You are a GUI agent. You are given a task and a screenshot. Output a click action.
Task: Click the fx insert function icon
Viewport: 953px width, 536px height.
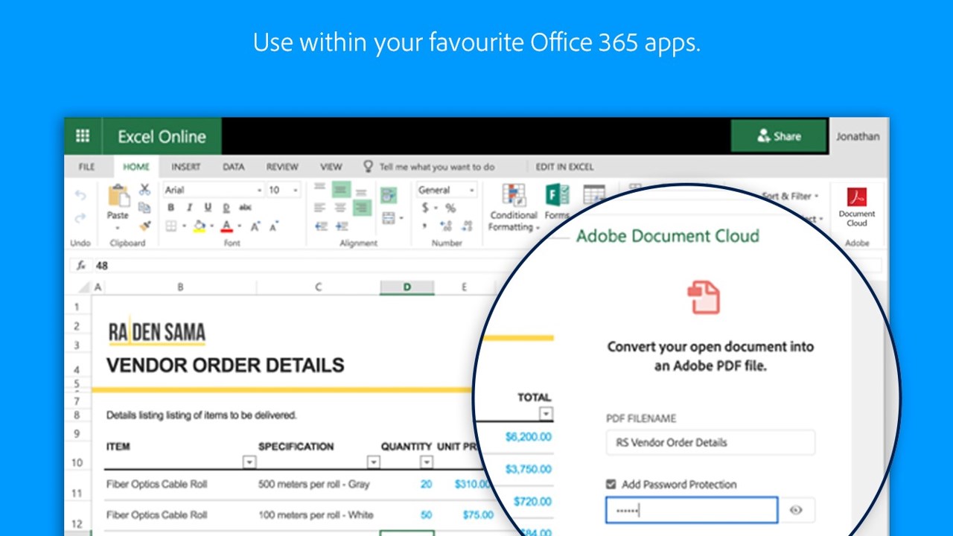[x=81, y=265]
